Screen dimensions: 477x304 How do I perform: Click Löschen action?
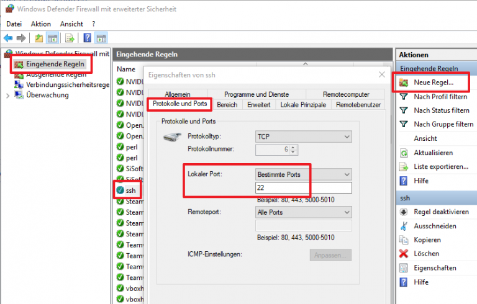(x=426, y=254)
